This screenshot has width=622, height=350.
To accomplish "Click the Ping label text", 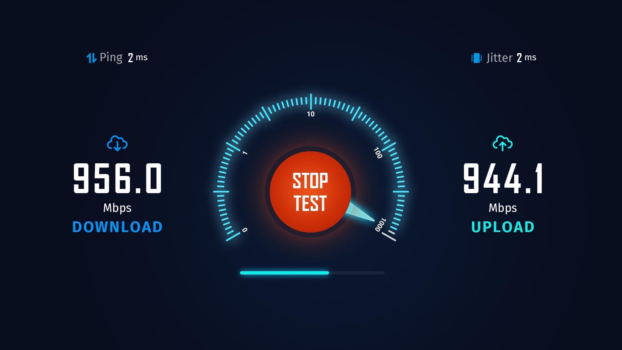I will click(111, 57).
